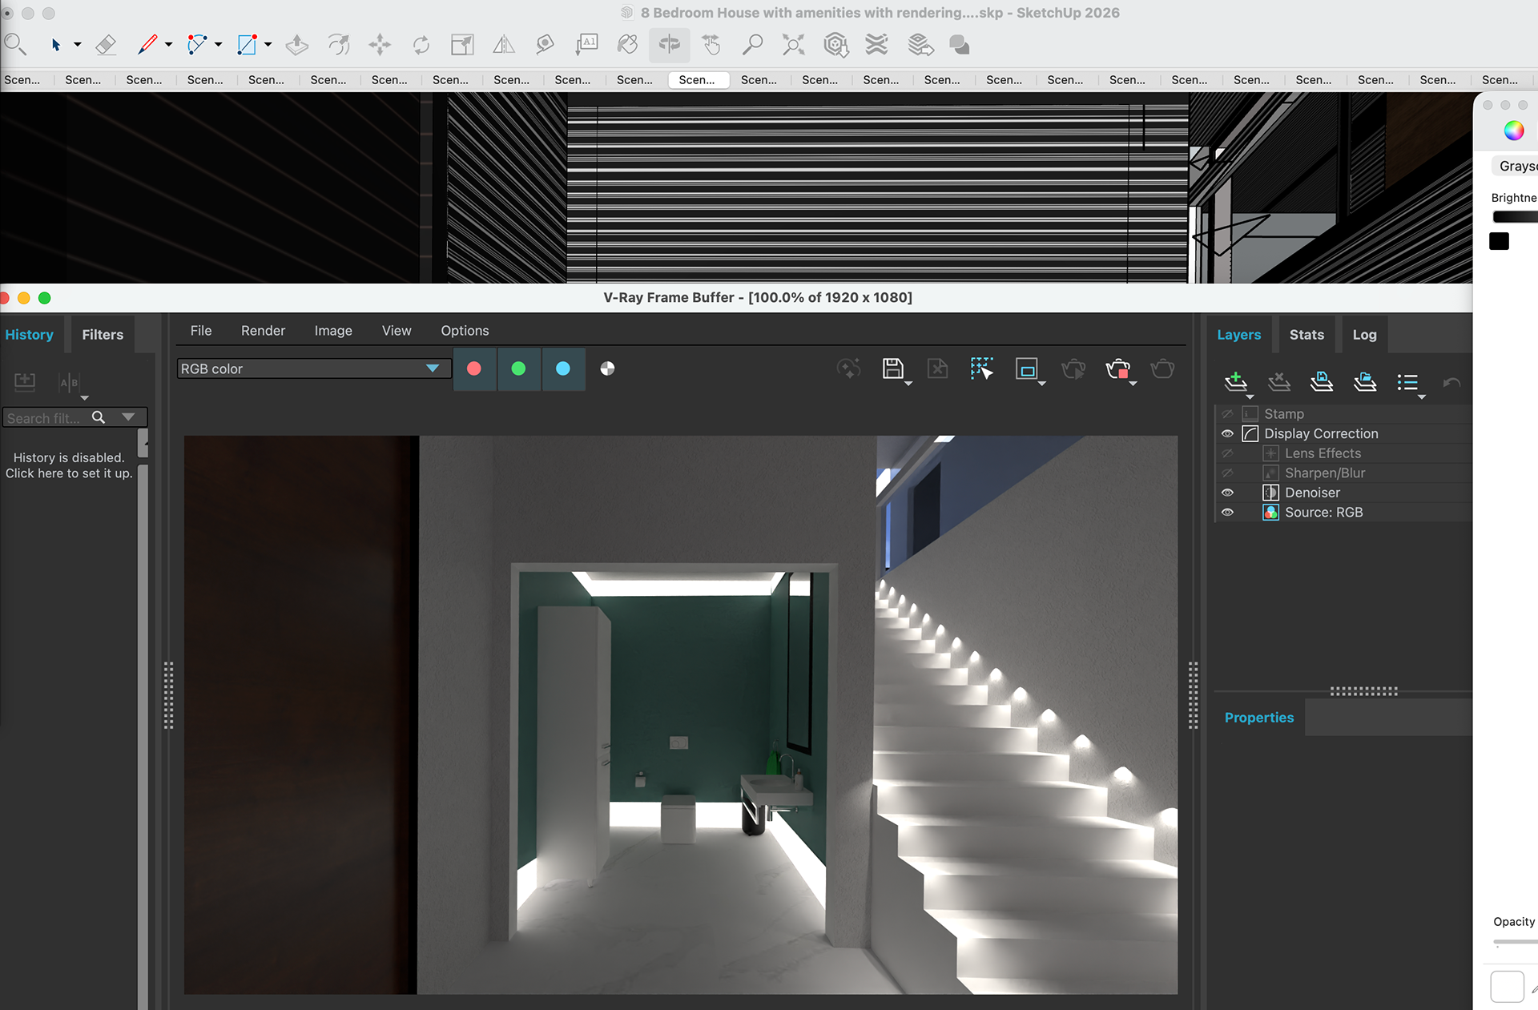Screen dimensions: 1538x1010
Task: Click the Push/Pull tool icon
Action: [x=297, y=45]
